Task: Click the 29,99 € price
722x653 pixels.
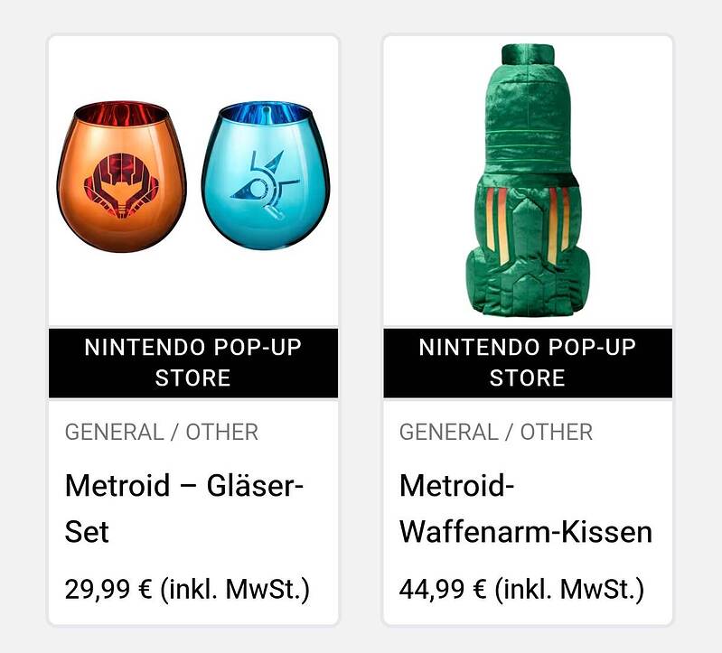Action: (108, 590)
